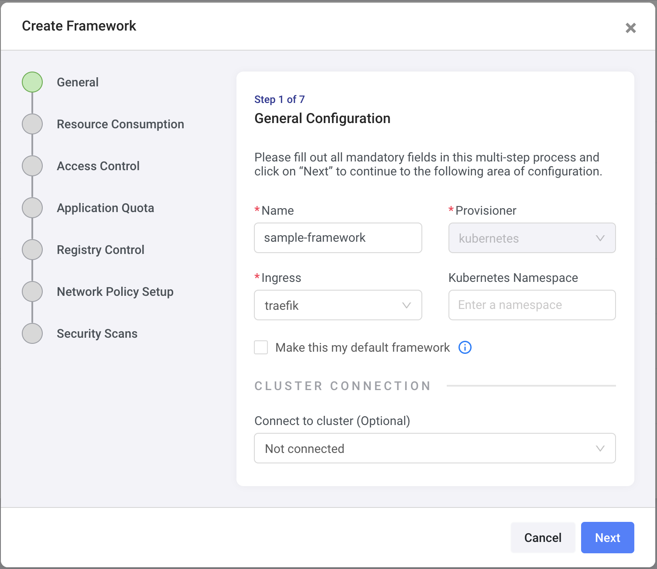
Task: Open the Ingress dropdown showing traefik
Action: pyautogui.click(x=338, y=305)
